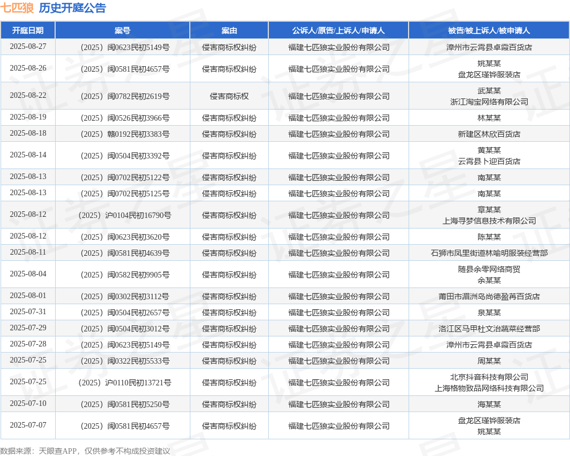570x456 pixels.
Task: Click the 数据来源 天眼查APP footer note
Action: tap(85, 451)
